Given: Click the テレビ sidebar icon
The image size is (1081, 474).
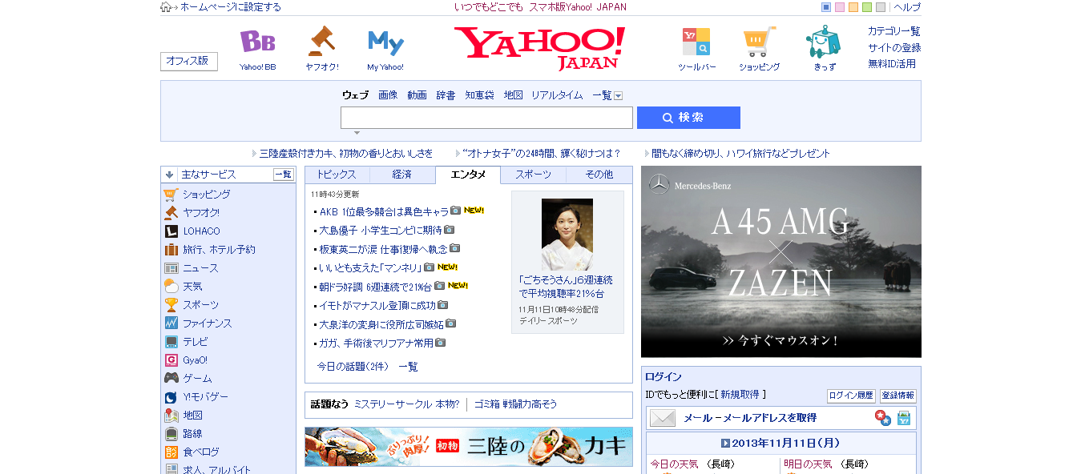Looking at the screenshot, I should click(x=171, y=341).
